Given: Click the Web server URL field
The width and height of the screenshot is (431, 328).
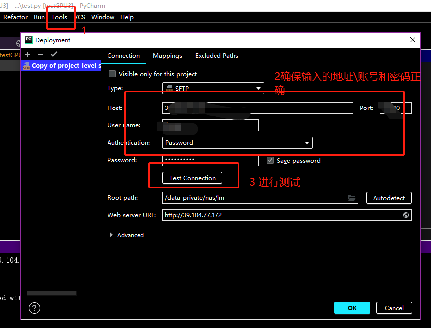Looking at the screenshot, I should [287, 215].
